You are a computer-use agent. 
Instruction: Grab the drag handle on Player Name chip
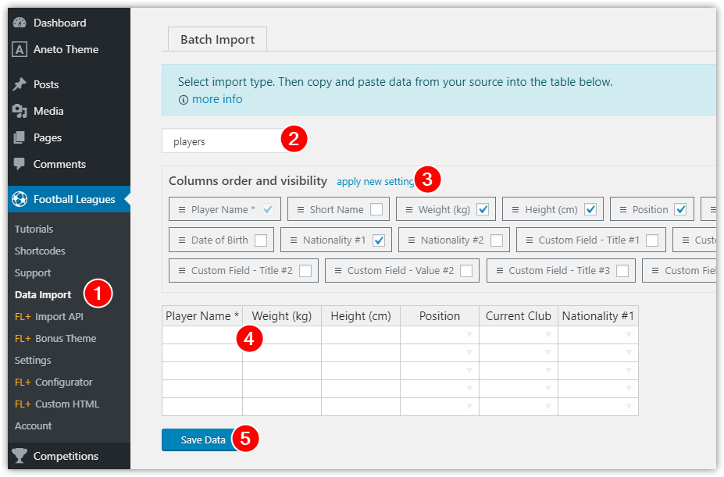[x=182, y=210]
